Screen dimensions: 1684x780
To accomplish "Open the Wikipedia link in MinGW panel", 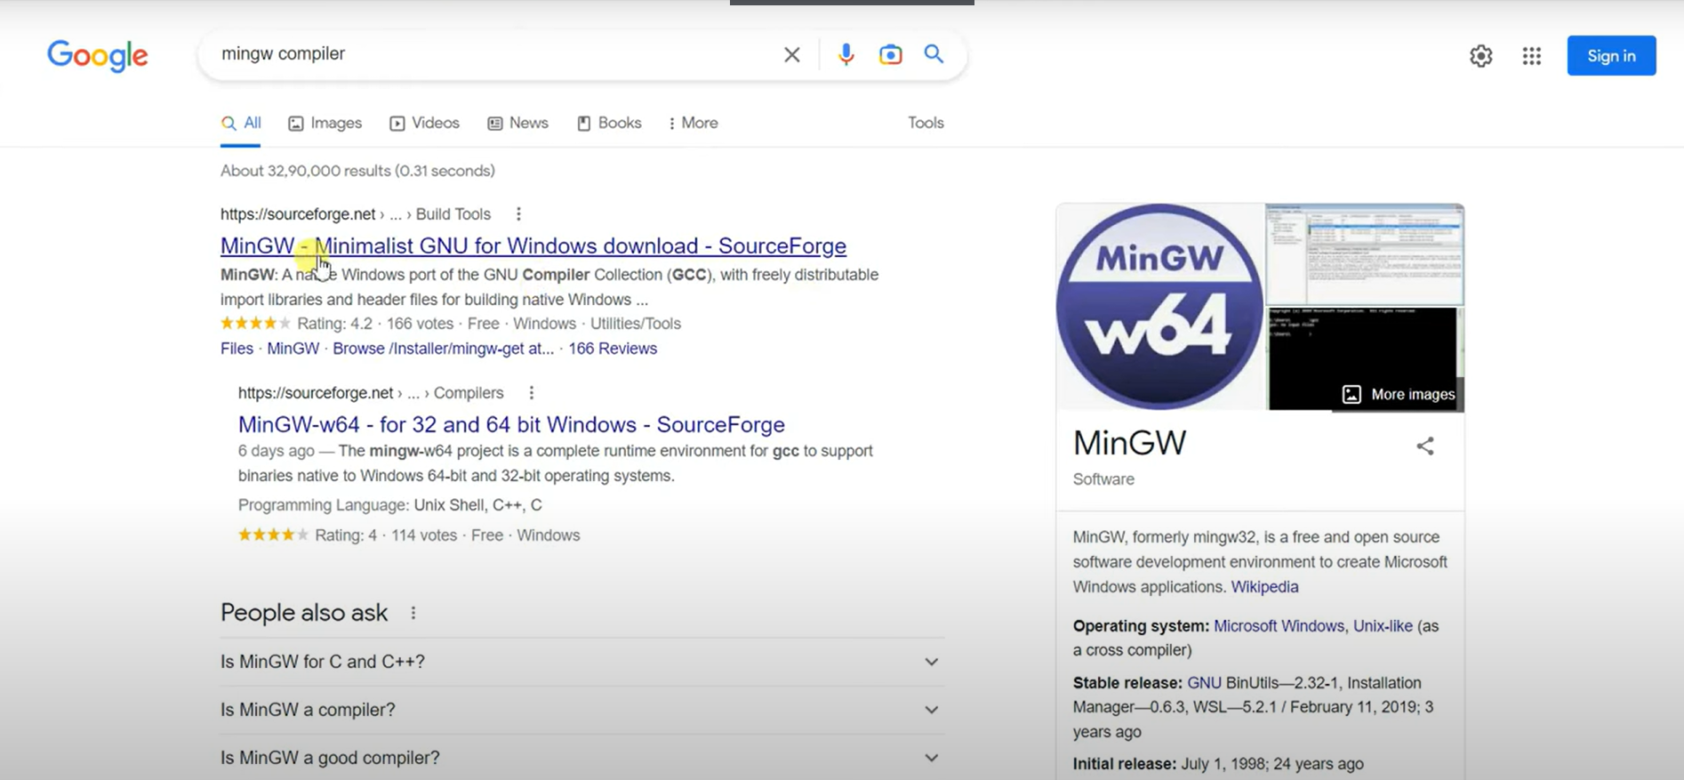I will click(x=1264, y=587).
